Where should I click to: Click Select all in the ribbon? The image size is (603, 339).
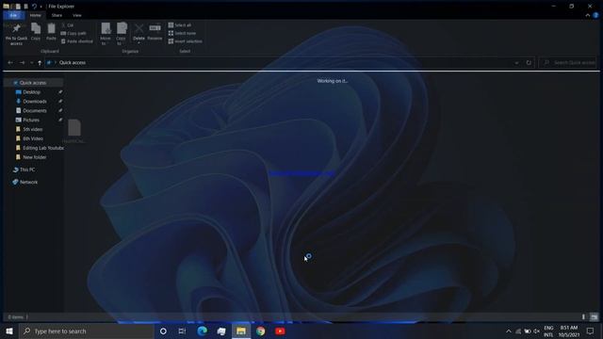point(180,25)
